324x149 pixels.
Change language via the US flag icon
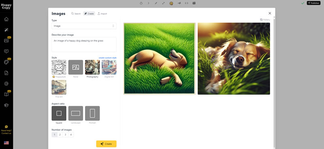pyautogui.click(x=6, y=143)
